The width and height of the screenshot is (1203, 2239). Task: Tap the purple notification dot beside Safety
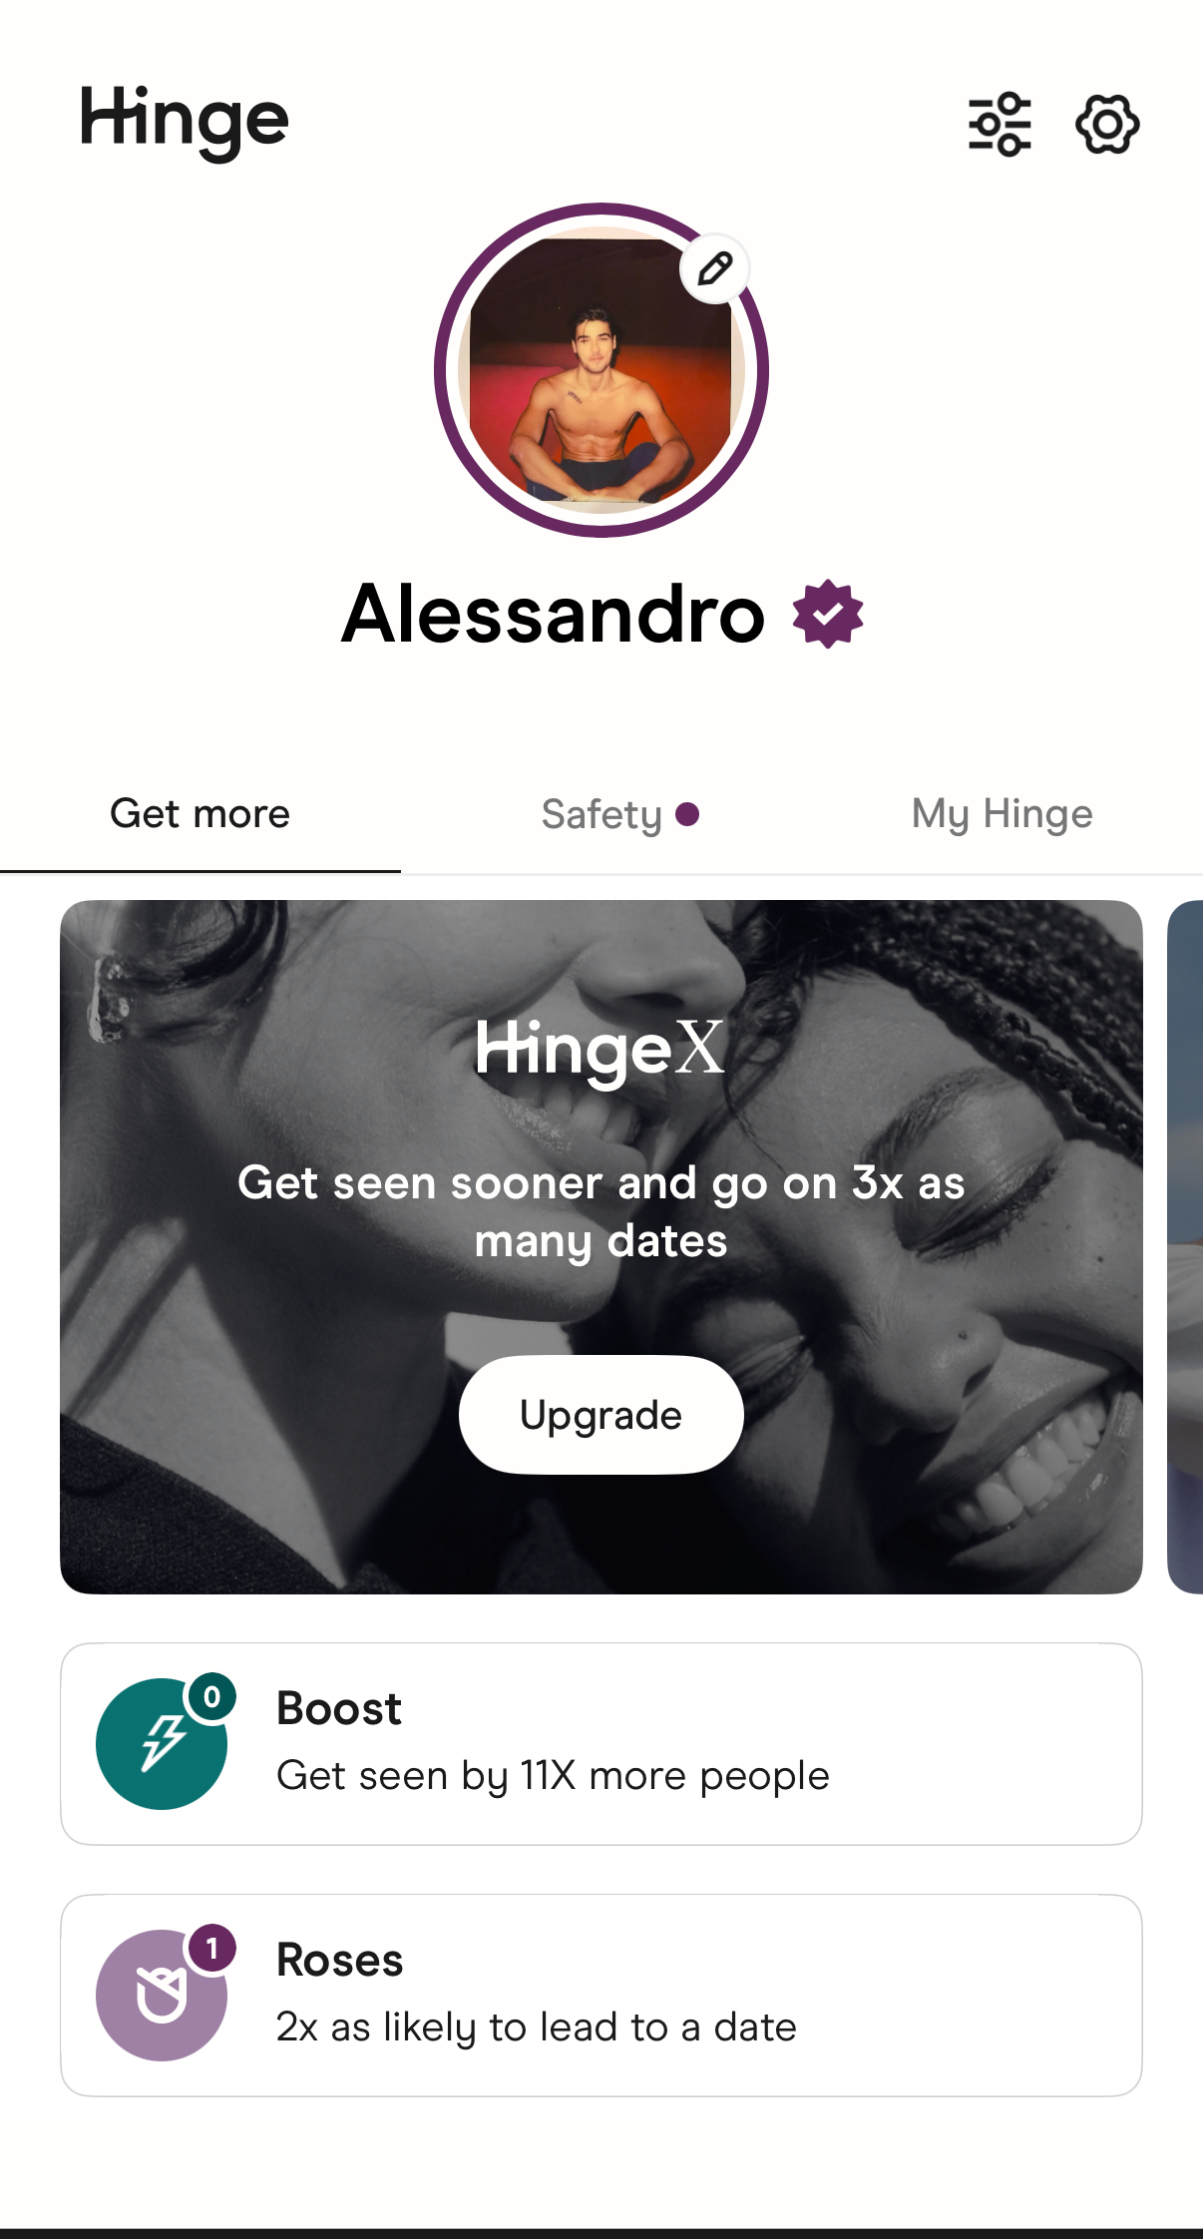[687, 814]
